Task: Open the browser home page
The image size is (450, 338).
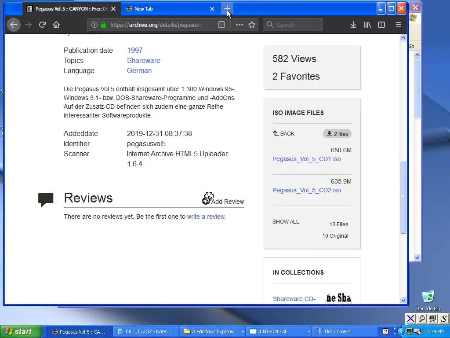Action: 56,25
